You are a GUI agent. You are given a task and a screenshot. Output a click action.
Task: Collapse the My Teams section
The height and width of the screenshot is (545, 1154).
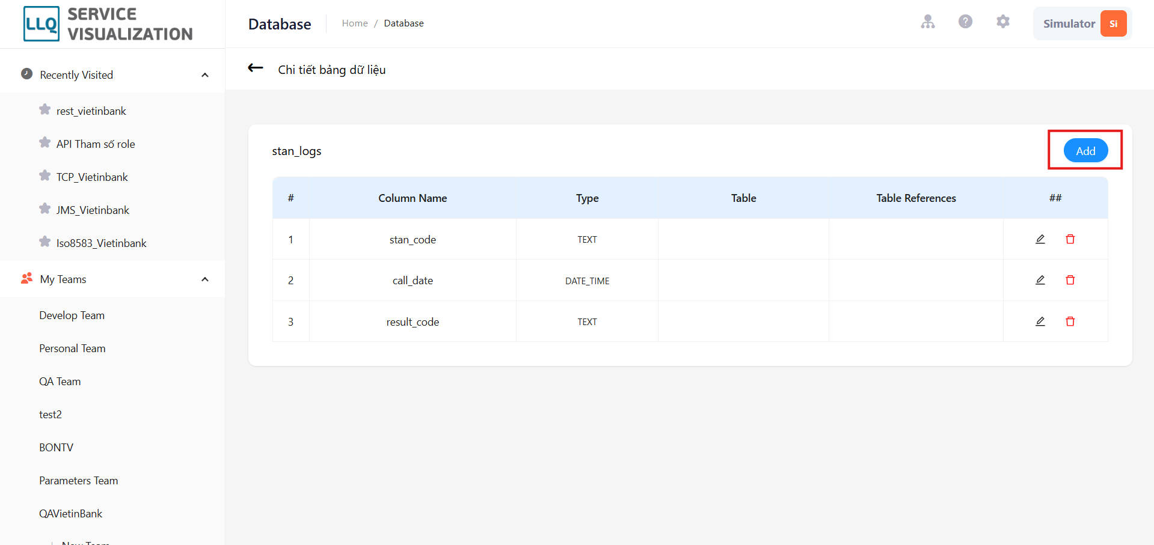[x=205, y=279]
